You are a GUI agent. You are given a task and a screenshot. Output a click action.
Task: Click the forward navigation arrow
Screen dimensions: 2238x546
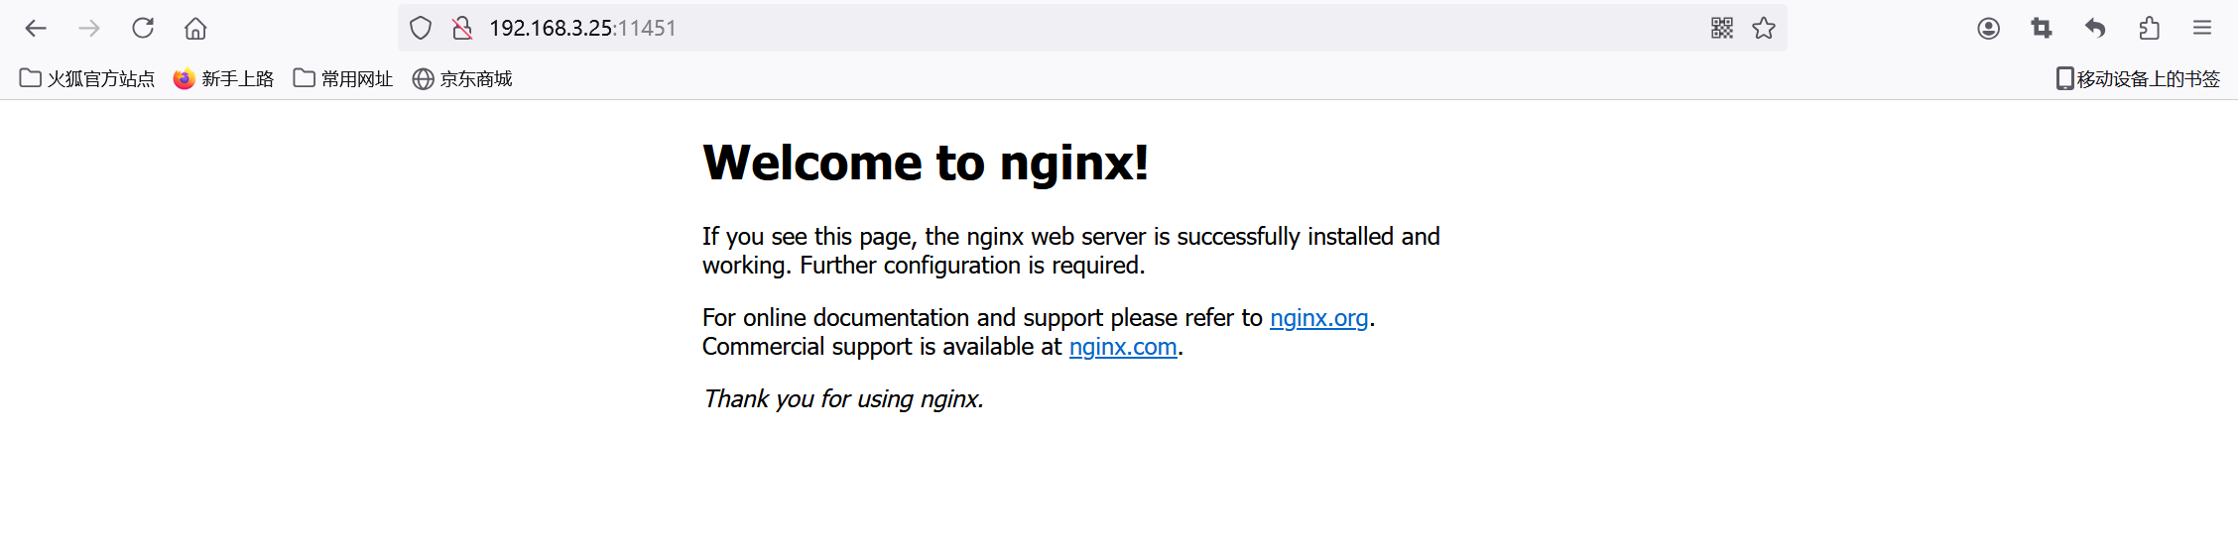point(89,28)
